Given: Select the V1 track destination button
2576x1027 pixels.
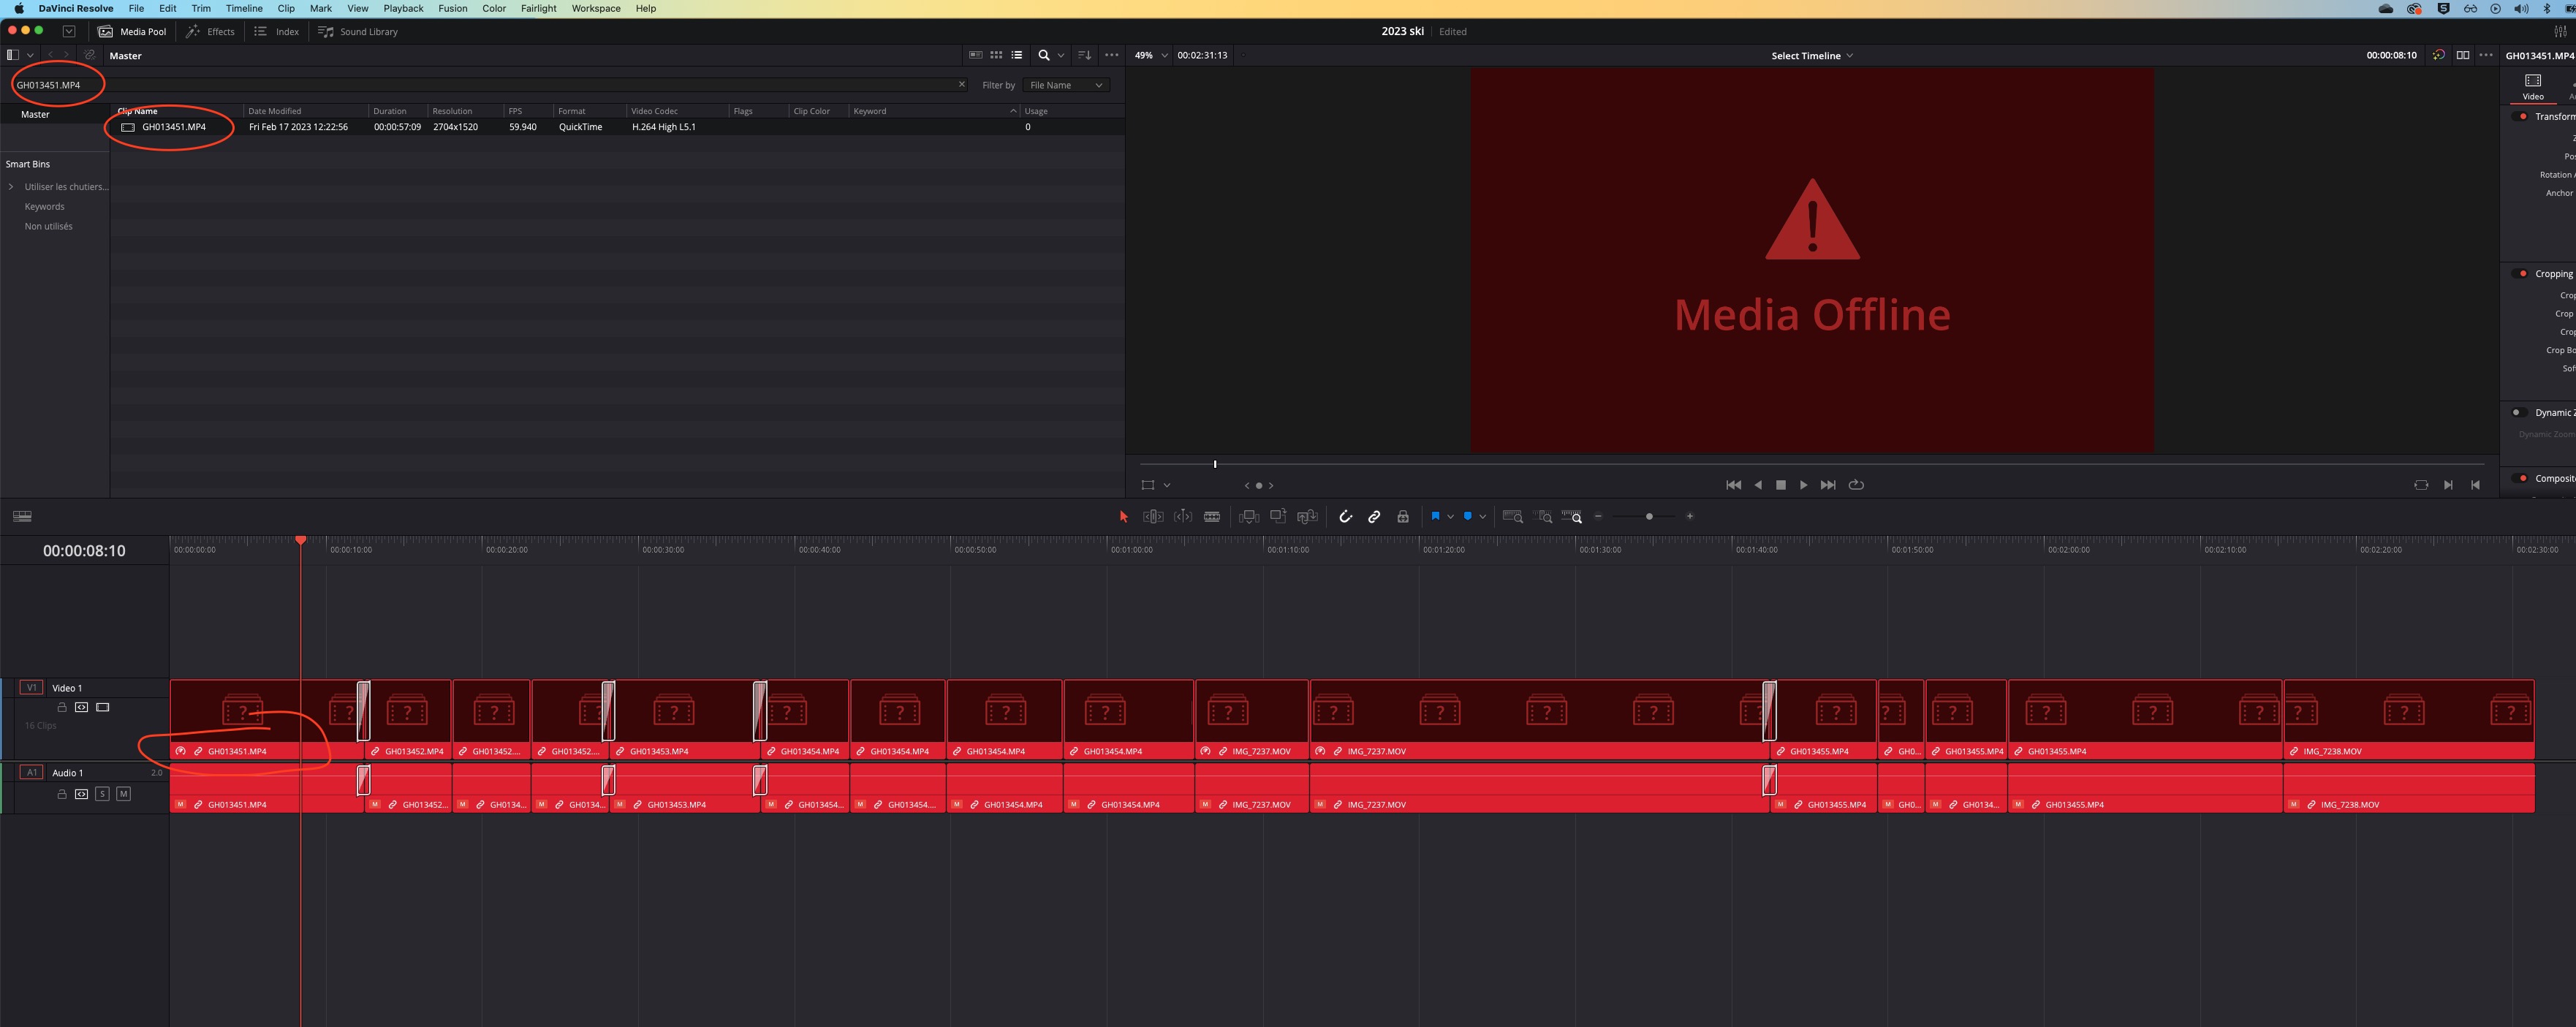Looking at the screenshot, I should (31, 688).
